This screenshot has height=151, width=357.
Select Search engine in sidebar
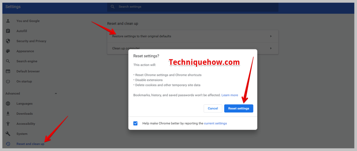click(x=27, y=61)
